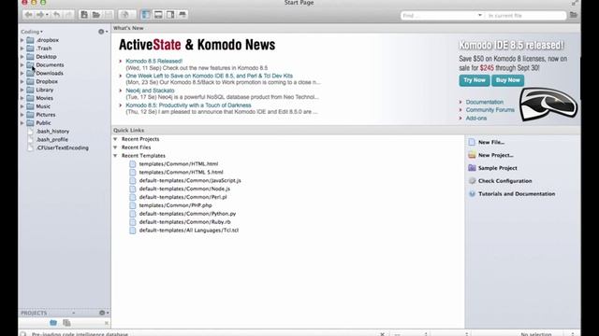Screen dimensions: 599x336
Task: Expand the Documents folder arrow
Action: 22,65
